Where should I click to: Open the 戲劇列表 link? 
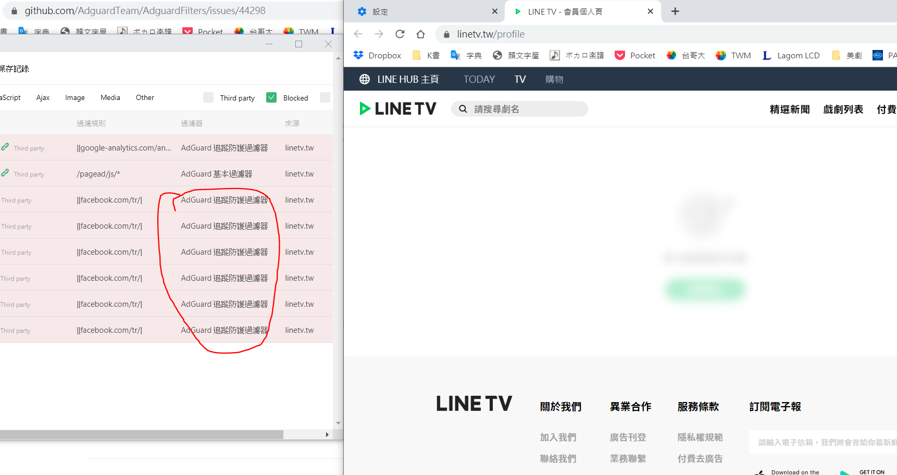click(x=843, y=109)
